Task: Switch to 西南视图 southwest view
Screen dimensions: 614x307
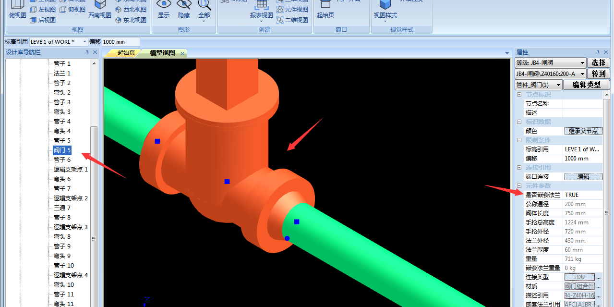Action: (x=100, y=5)
